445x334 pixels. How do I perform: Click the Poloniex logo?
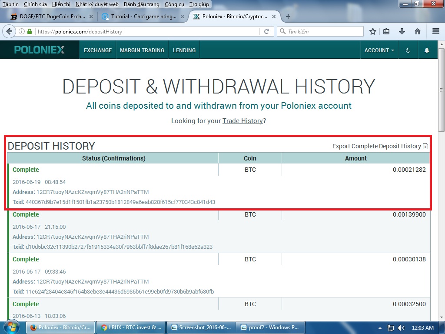(39, 50)
